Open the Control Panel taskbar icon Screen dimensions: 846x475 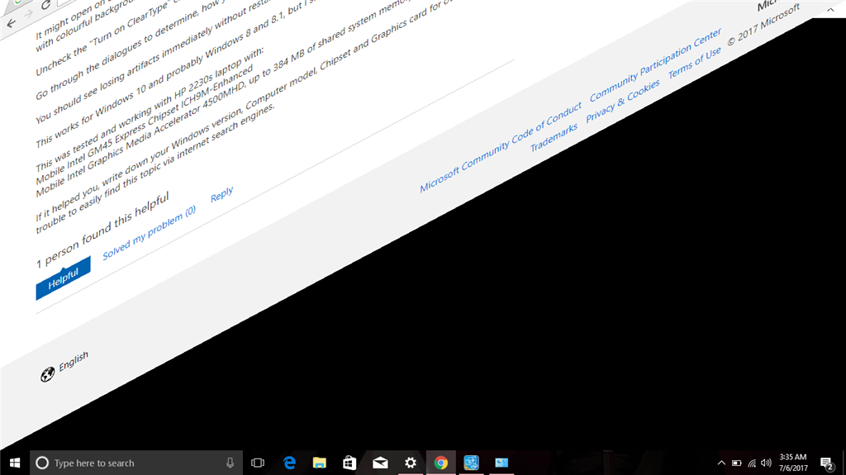point(501,463)
